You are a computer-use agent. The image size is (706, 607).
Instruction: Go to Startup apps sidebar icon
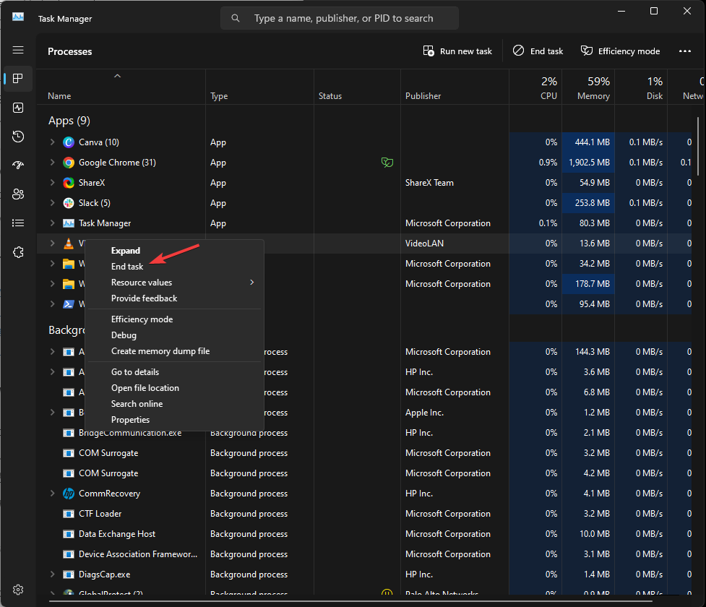(x=18, y=165)
